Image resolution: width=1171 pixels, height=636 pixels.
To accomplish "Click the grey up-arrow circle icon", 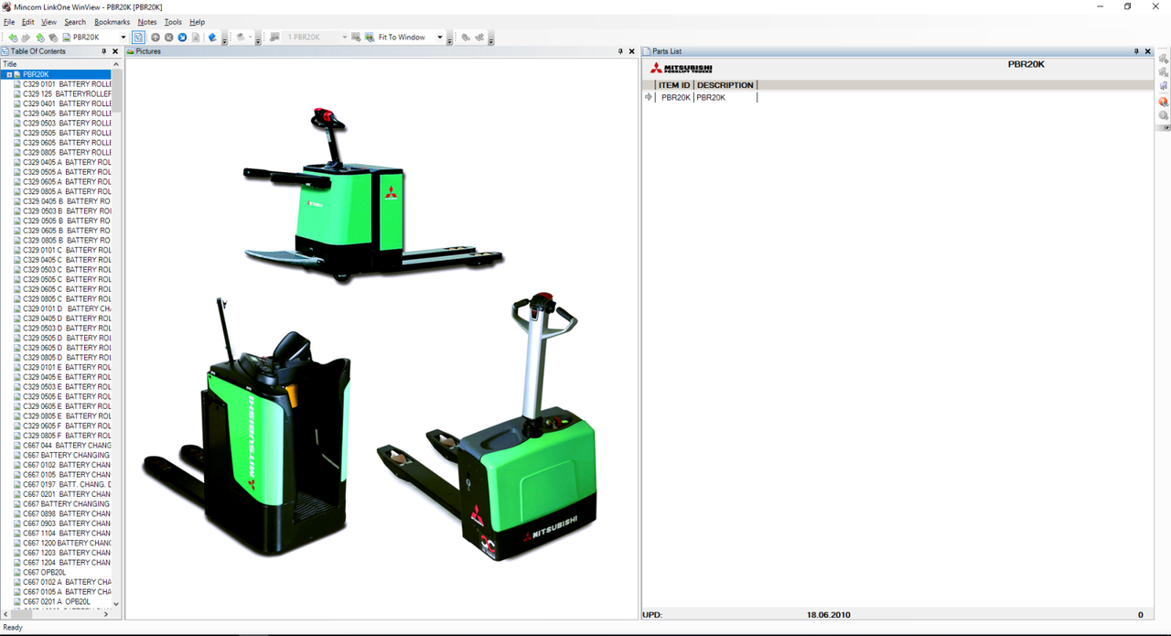I will [156, 38].
